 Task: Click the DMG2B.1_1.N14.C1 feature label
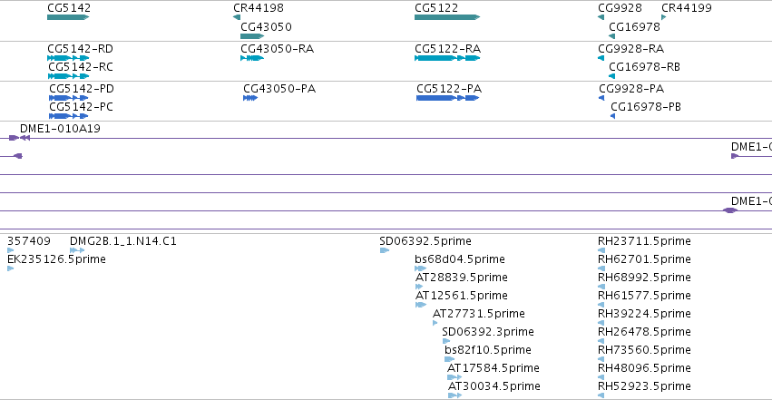coord(123,241)
